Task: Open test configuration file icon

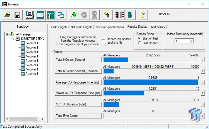Action: click(x=7, y=15)
